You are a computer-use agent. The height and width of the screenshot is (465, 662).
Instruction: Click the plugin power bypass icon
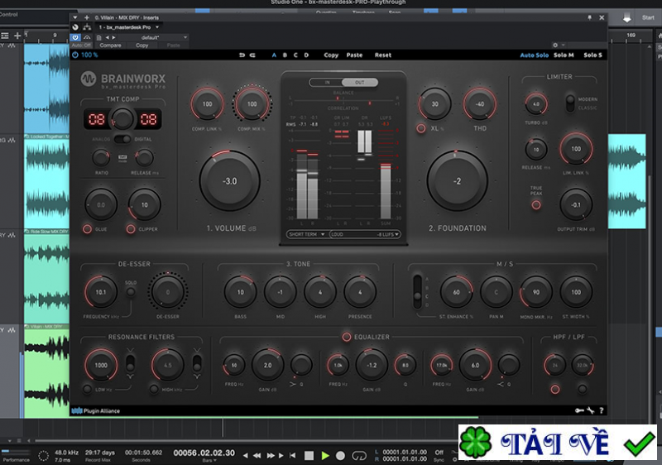point(75,55)
